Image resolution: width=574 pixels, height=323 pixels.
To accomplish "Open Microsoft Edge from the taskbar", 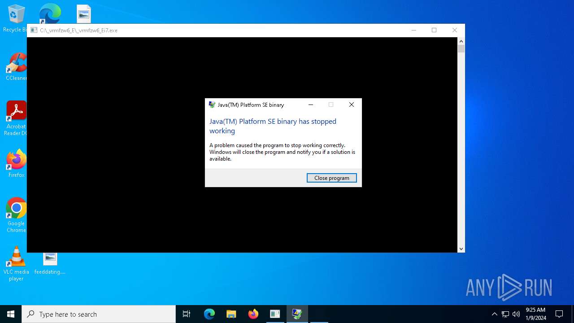I will [209, 314].
